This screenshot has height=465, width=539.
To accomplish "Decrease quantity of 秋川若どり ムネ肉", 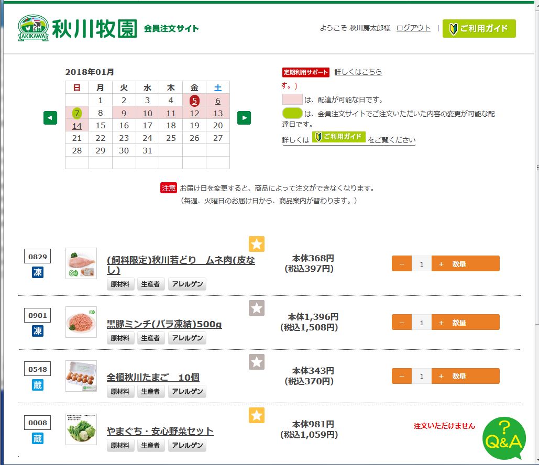I will coord(402,263).
